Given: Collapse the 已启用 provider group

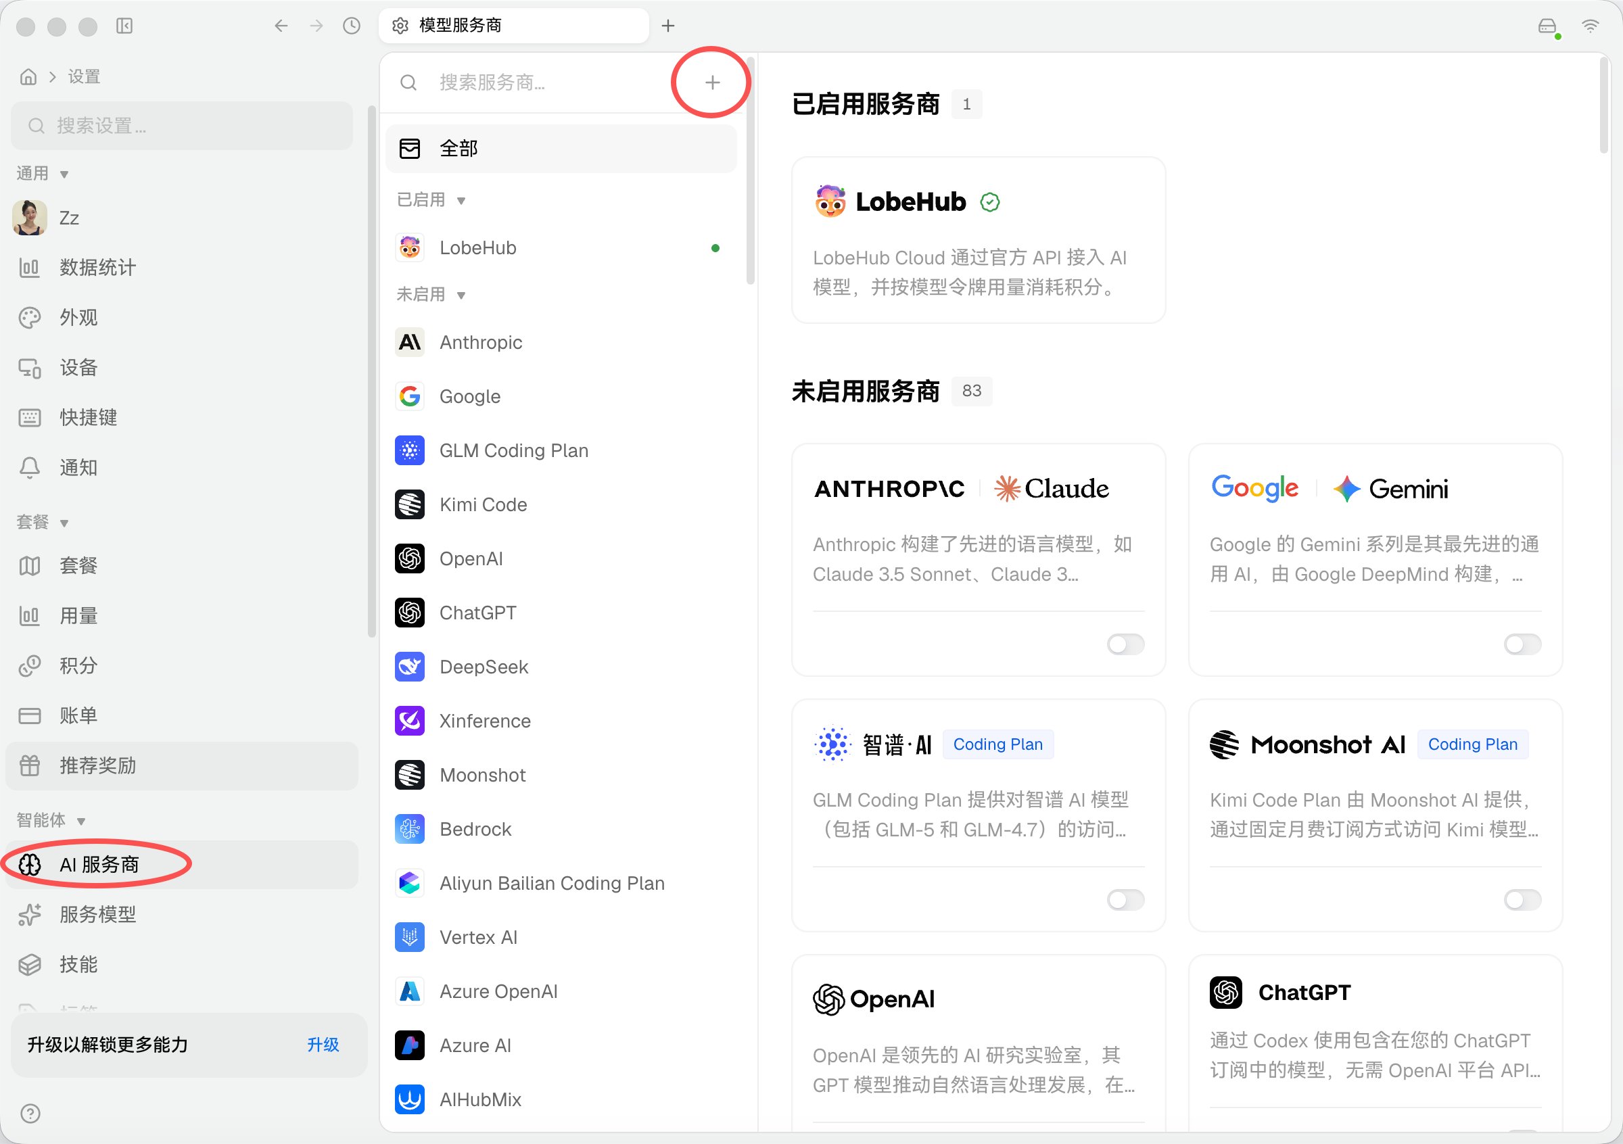Looking at the screenshot, I should pyautogui.click(x=431, y=200).
